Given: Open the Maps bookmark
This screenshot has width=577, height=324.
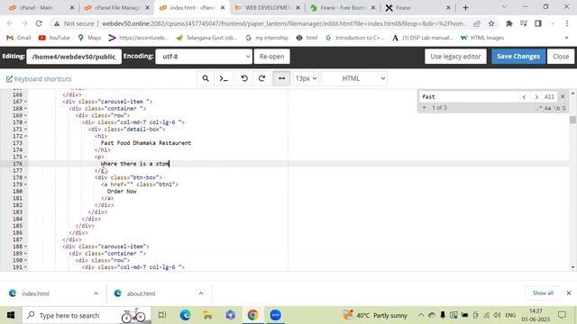Looking at the screenshot, I should click(x=89, y=38).
